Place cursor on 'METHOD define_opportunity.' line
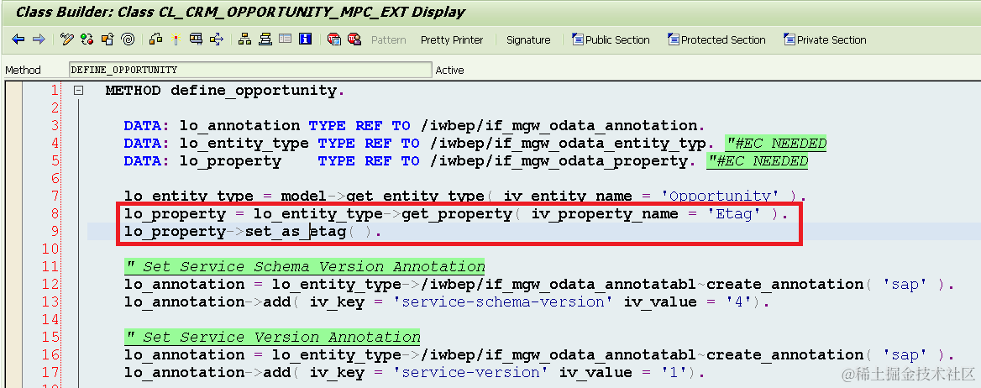981x388 pixels. tap(225, 90)
